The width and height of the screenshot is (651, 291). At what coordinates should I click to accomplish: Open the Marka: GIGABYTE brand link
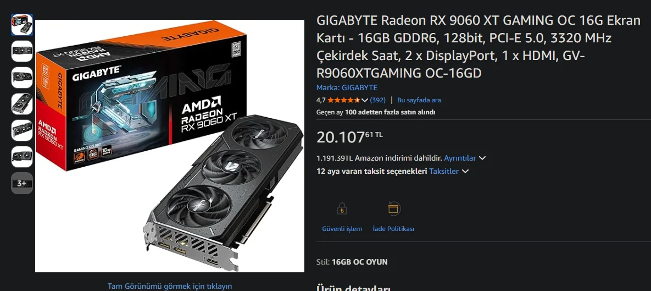[347, 87]
